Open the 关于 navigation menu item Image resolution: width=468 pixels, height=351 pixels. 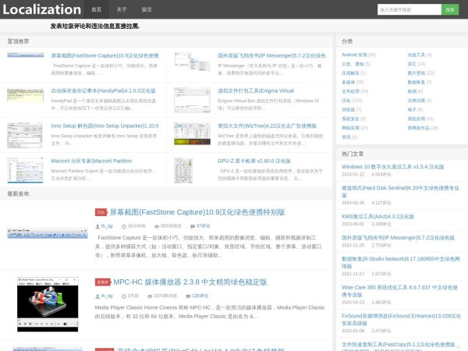pos(122,9)
